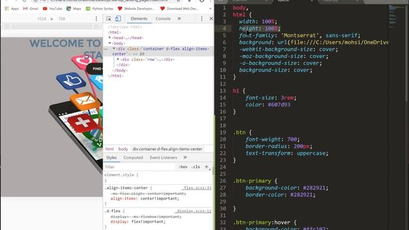Select html in the breadcrumb bar
This screenshot has width=409, height=230.
[109, 149]
